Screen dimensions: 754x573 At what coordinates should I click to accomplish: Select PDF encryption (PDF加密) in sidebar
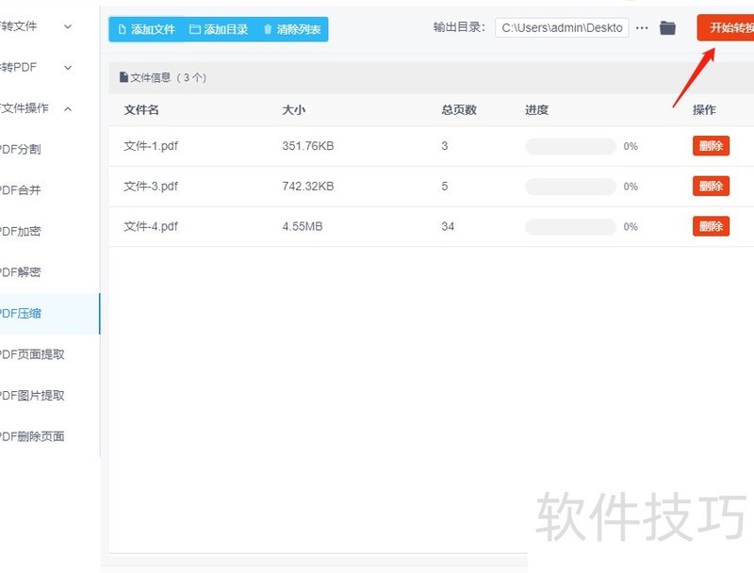pos(21,232)
